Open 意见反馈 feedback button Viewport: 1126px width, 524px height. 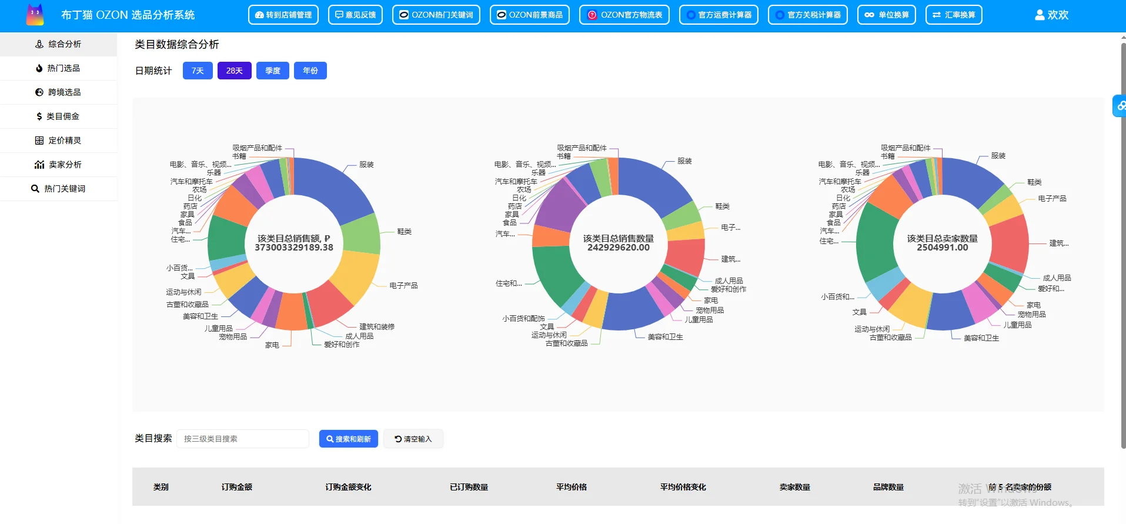355,15
